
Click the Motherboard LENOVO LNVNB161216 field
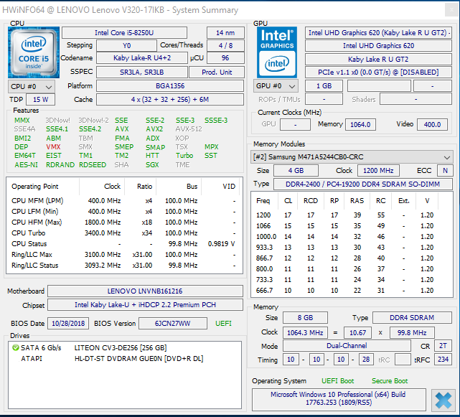click(x=145, y=291)
